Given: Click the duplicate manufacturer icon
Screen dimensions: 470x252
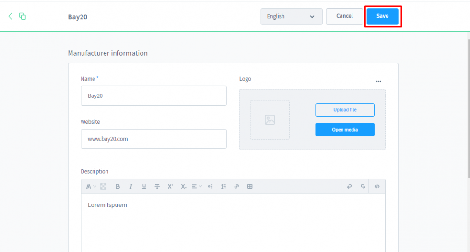Looking at the screenshot, I should coord(23,16).
